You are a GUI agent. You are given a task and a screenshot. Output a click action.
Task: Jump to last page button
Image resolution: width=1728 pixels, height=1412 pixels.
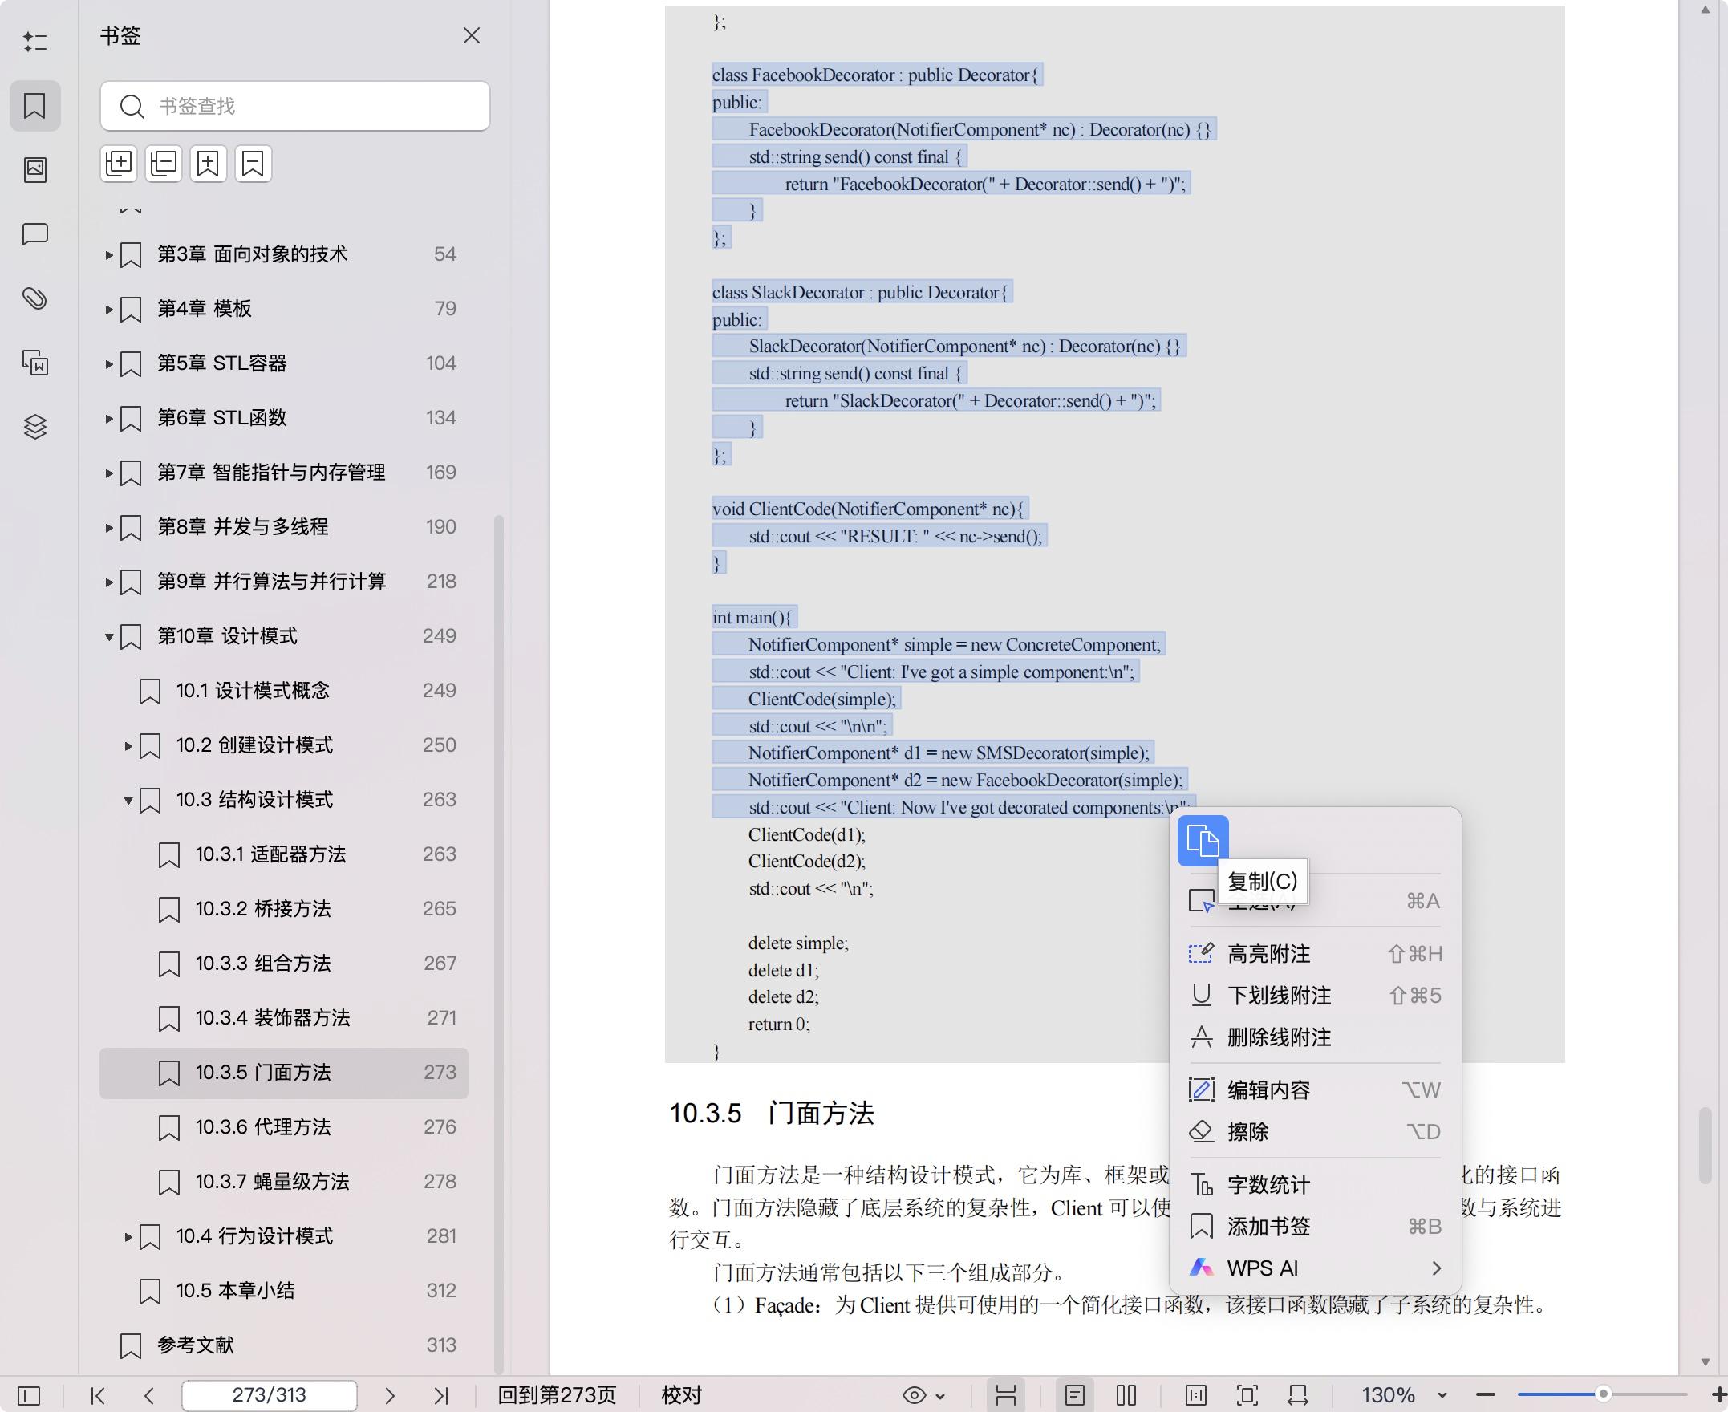tap(441, 1396)
